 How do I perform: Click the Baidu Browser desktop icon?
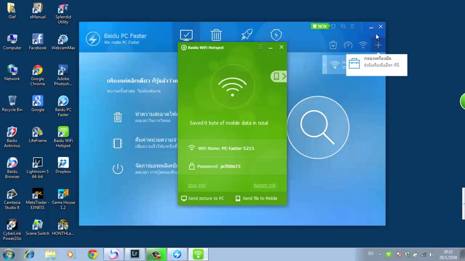tap(12, 168)
